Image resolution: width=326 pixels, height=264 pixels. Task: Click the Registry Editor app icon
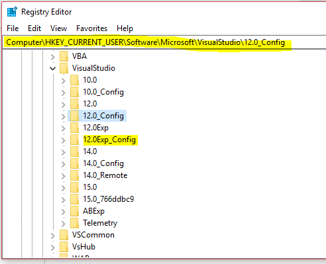tap(12, 12)
